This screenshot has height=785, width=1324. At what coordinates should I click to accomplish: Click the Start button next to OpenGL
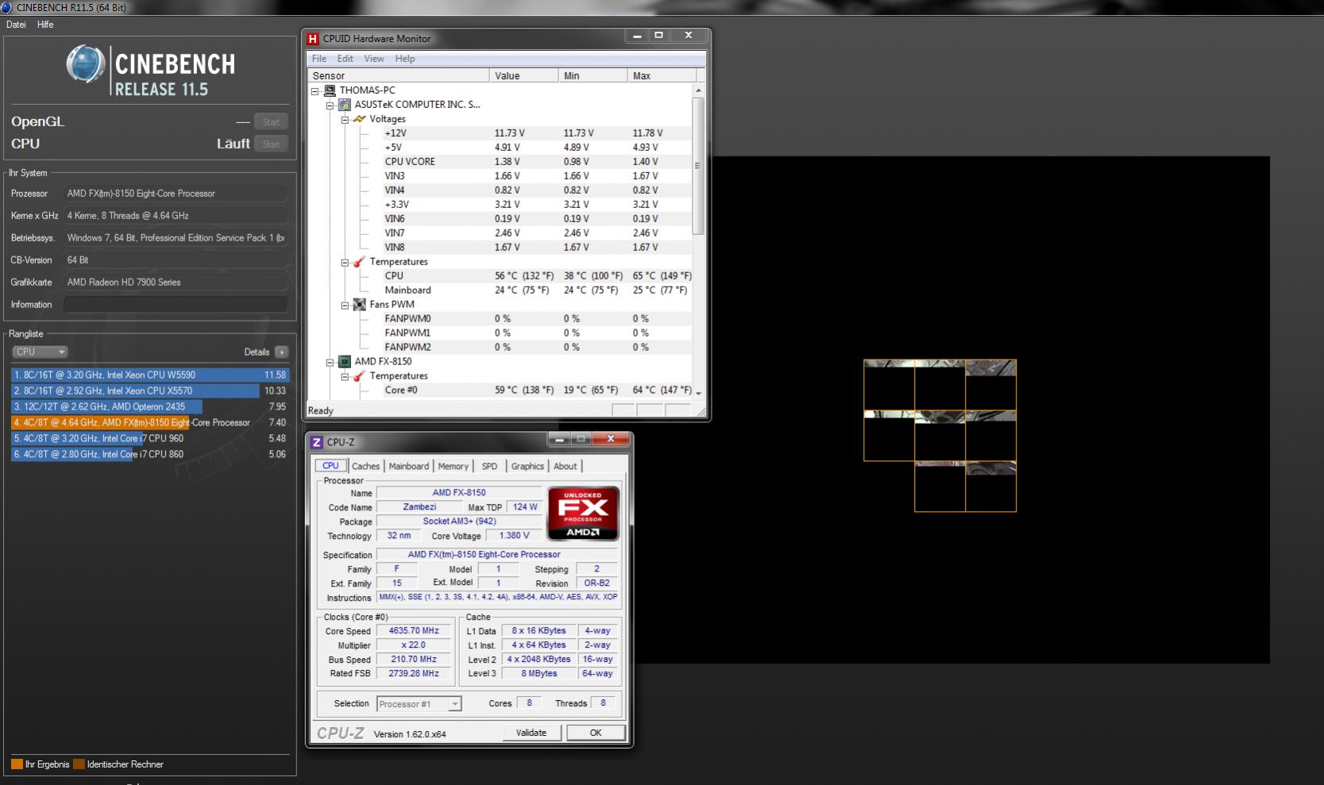pos(271,121)
